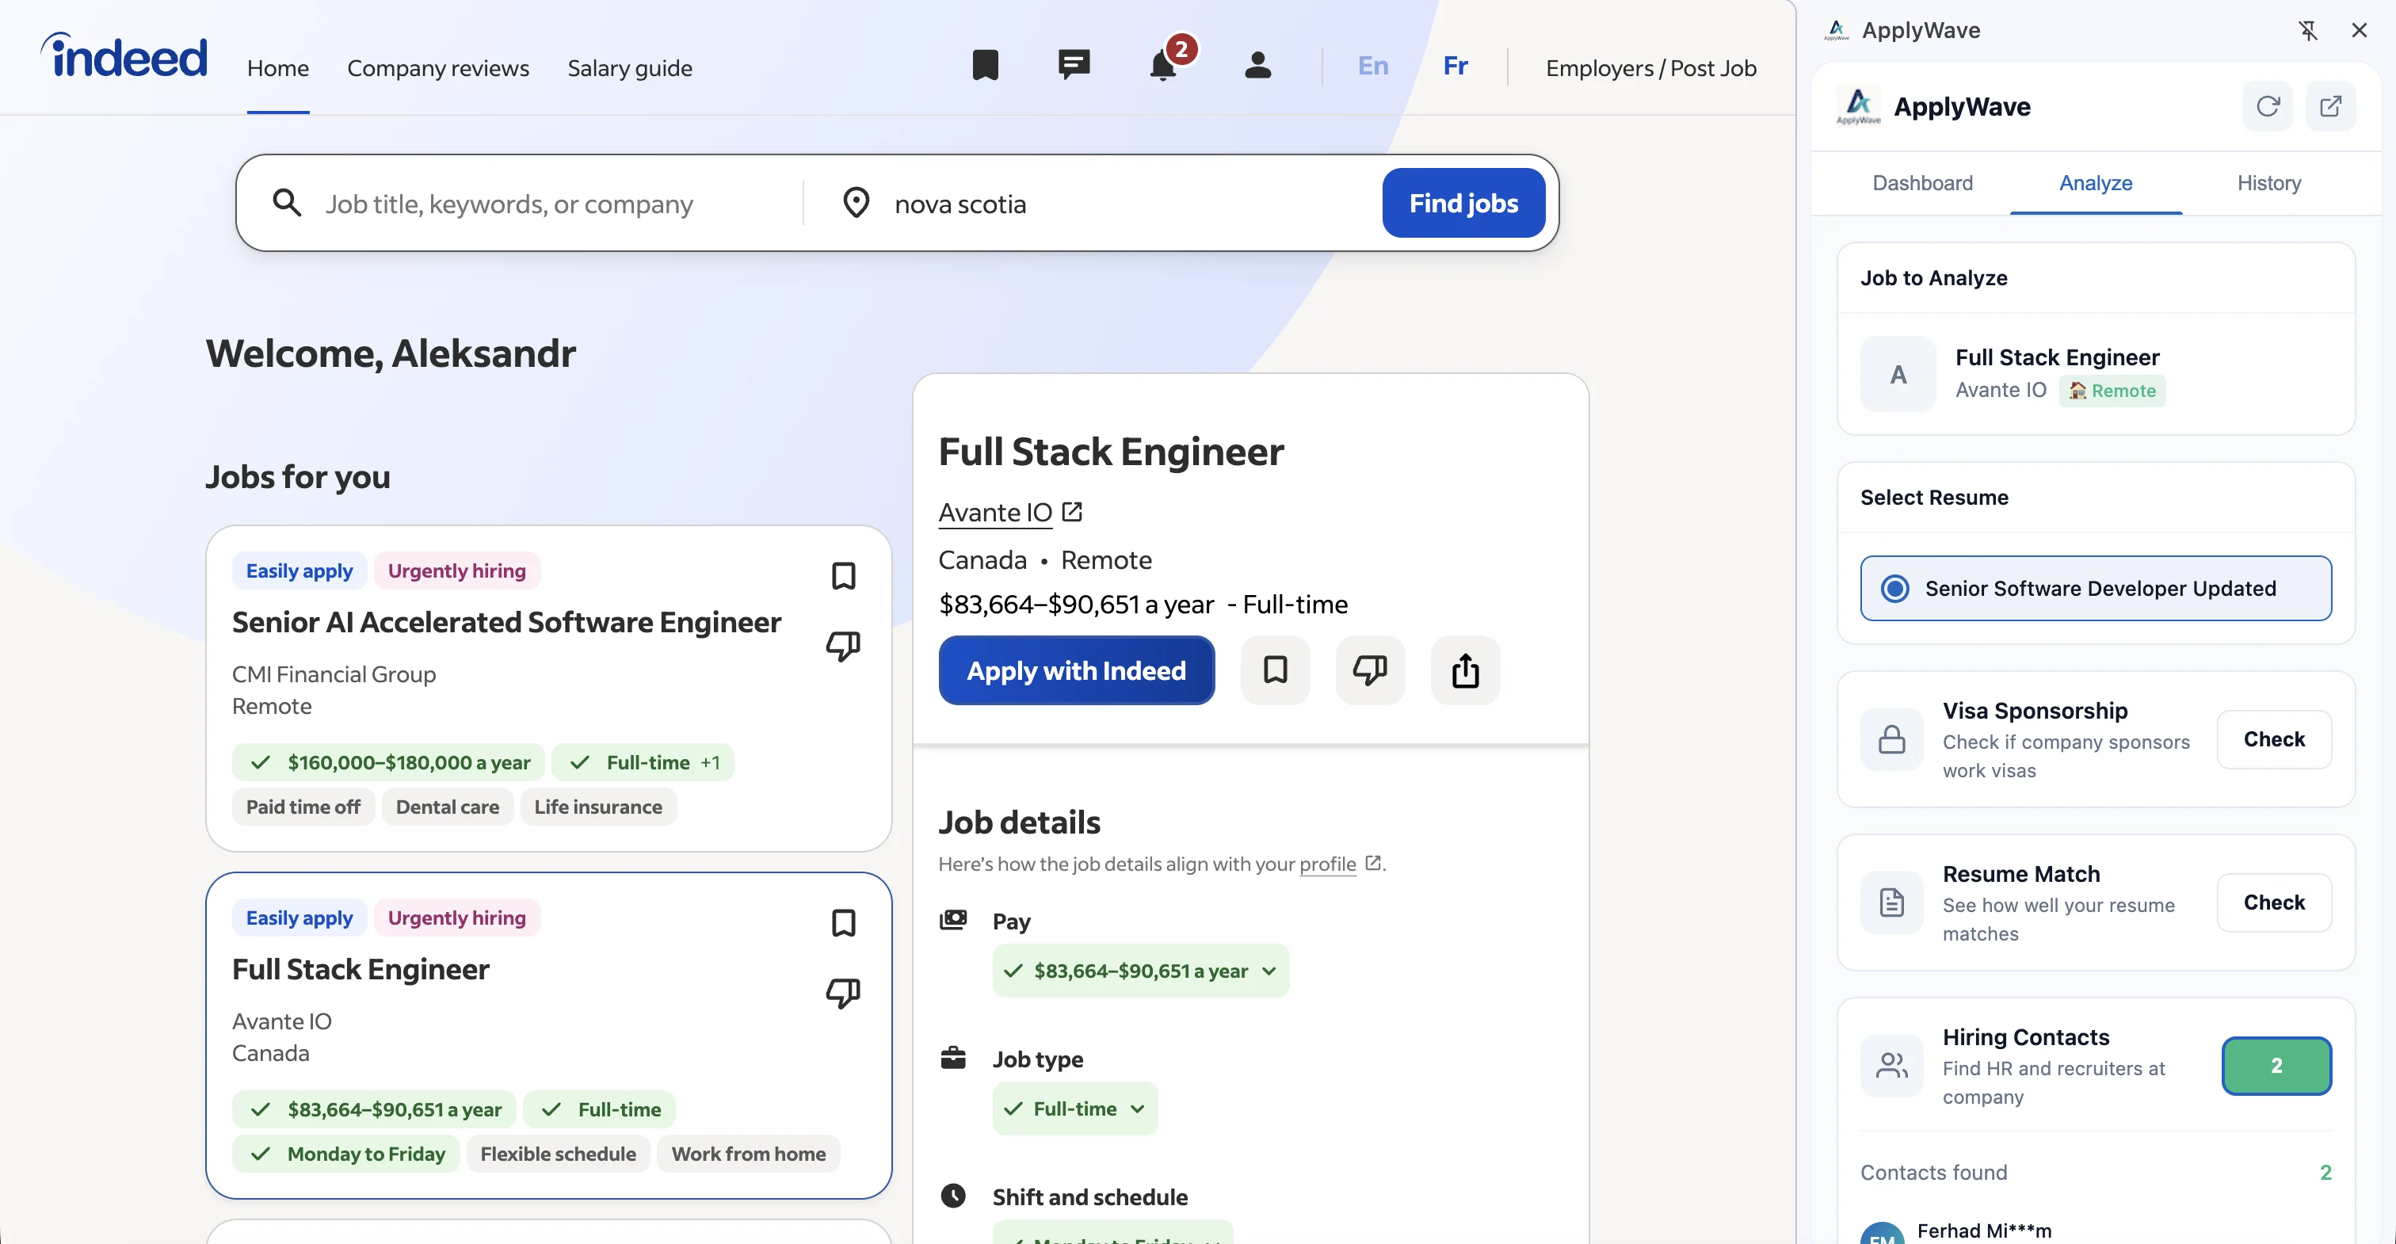Save Senior AI Accelerated Software Engineer job
This screenshot has height=1244, width=2396.
pos(843,576)
